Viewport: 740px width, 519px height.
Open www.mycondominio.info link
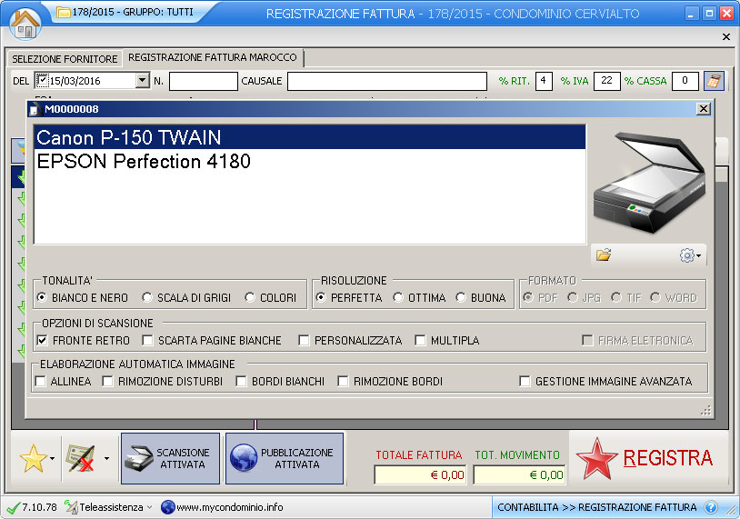coord(230,507)
